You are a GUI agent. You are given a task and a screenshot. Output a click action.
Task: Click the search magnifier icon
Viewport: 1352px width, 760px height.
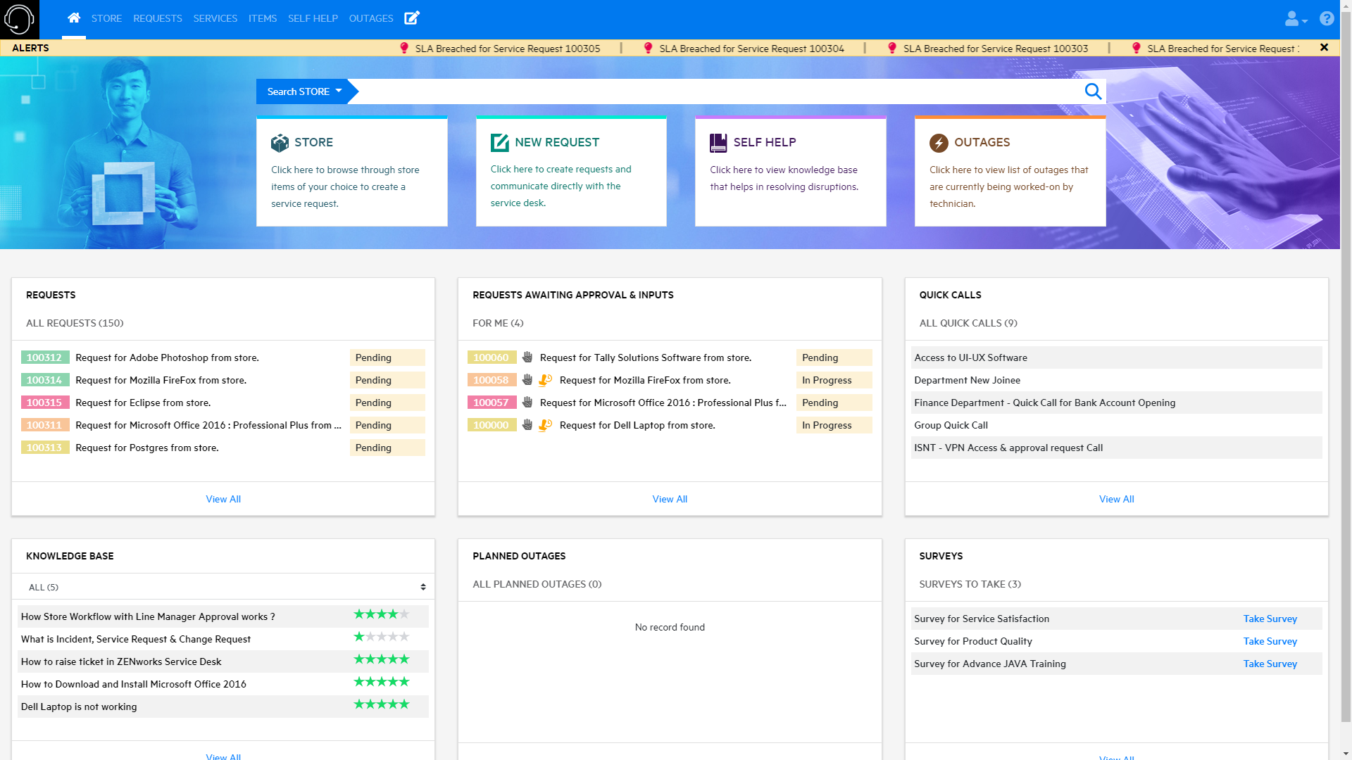1093,91
